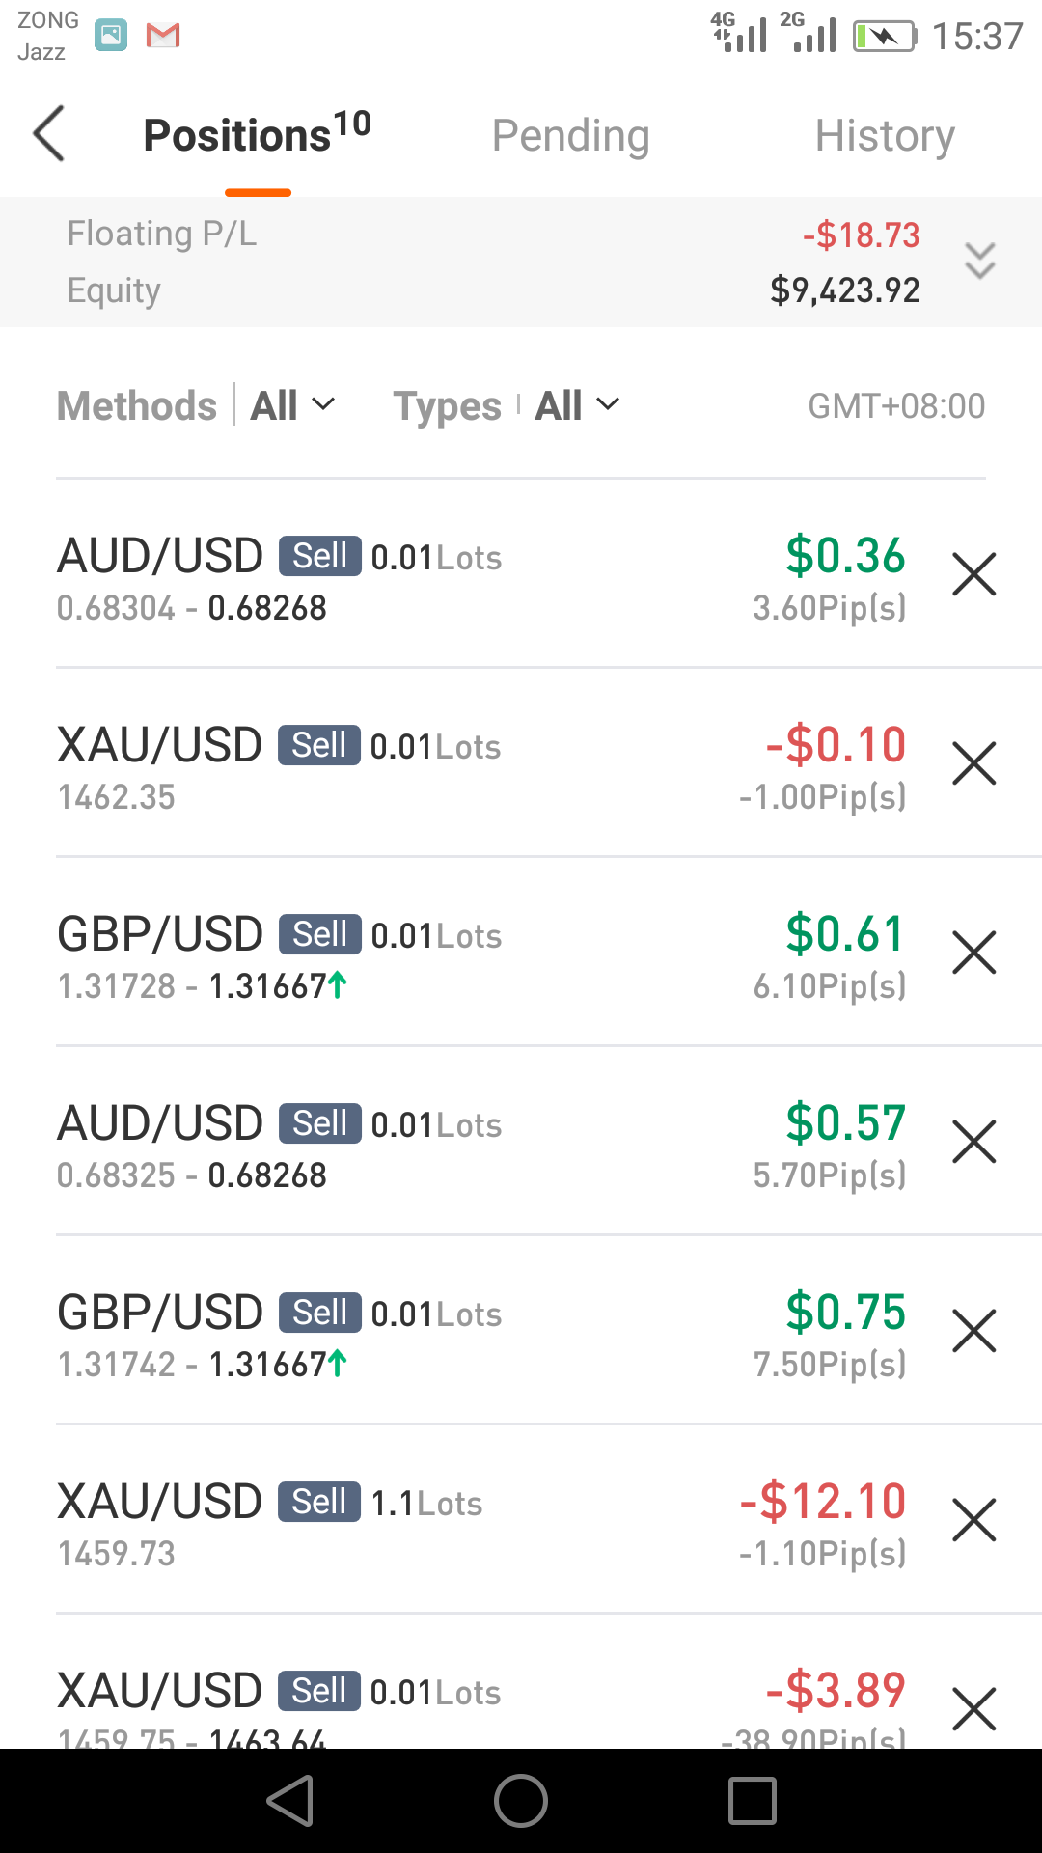The image size is (1042, 1853).
Task: Open the Gmail notification icon
Action: pyautogui.click(x=163, y=36)
